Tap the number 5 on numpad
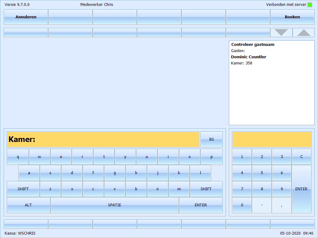Screen dimensions: 318x238 pyautogui.click(x=262, y=173)
